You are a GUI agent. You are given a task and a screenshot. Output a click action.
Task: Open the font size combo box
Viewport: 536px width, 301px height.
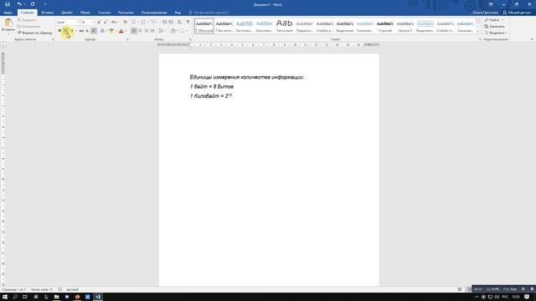click(x=88, y=23)
